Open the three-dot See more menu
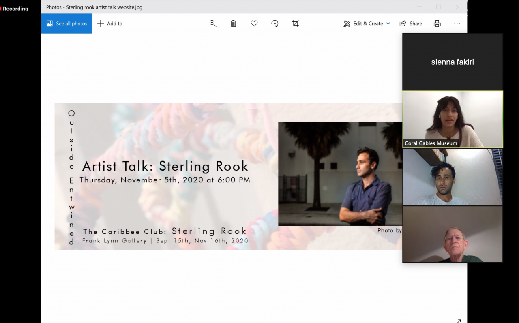This screenshot has height=323, width=519. click(457, 24)
